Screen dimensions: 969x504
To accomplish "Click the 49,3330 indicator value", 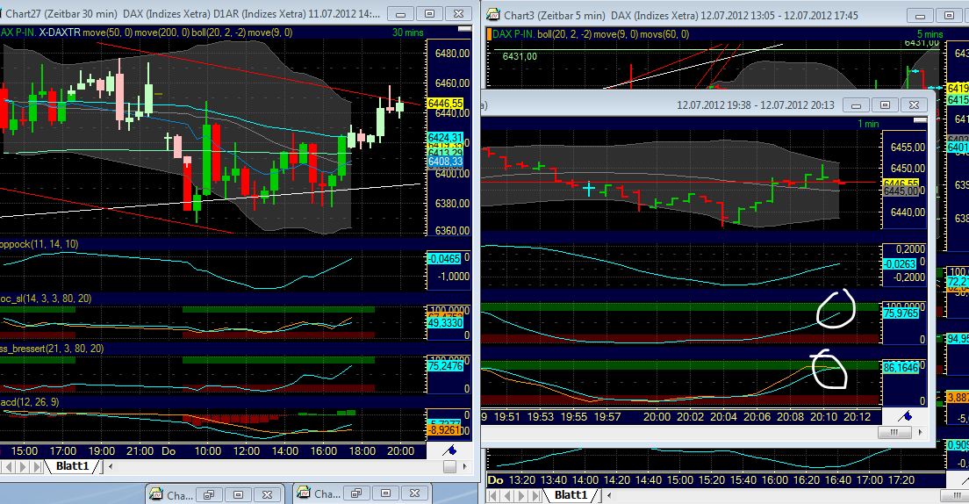I will pyautogui.click(x=445, y=323).
